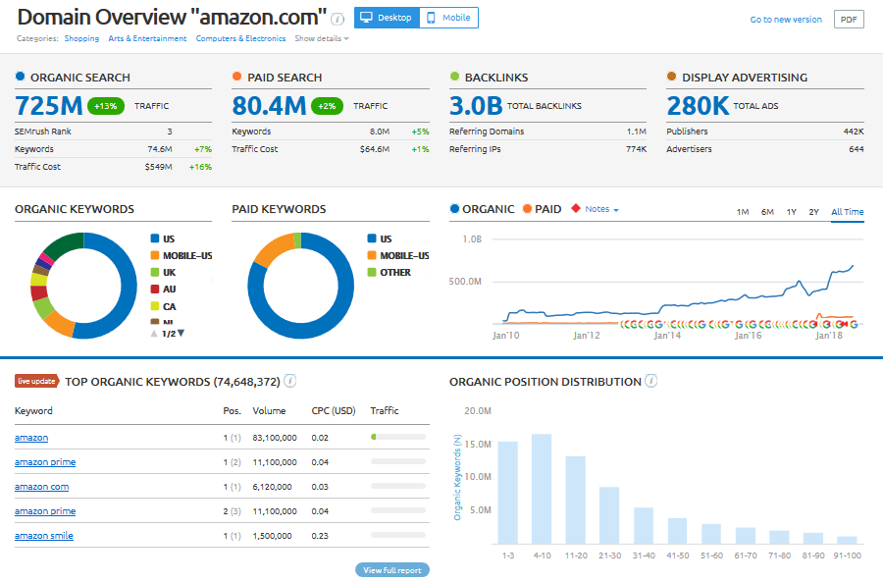Click orange MOBILE-US swatch in Organic Keywords legend
883x582 pixels.
155,255
